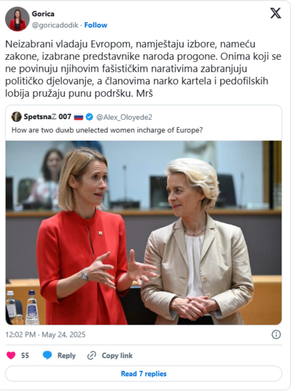
Task: Click the blue verified checkmark badge
Action: 89,117
